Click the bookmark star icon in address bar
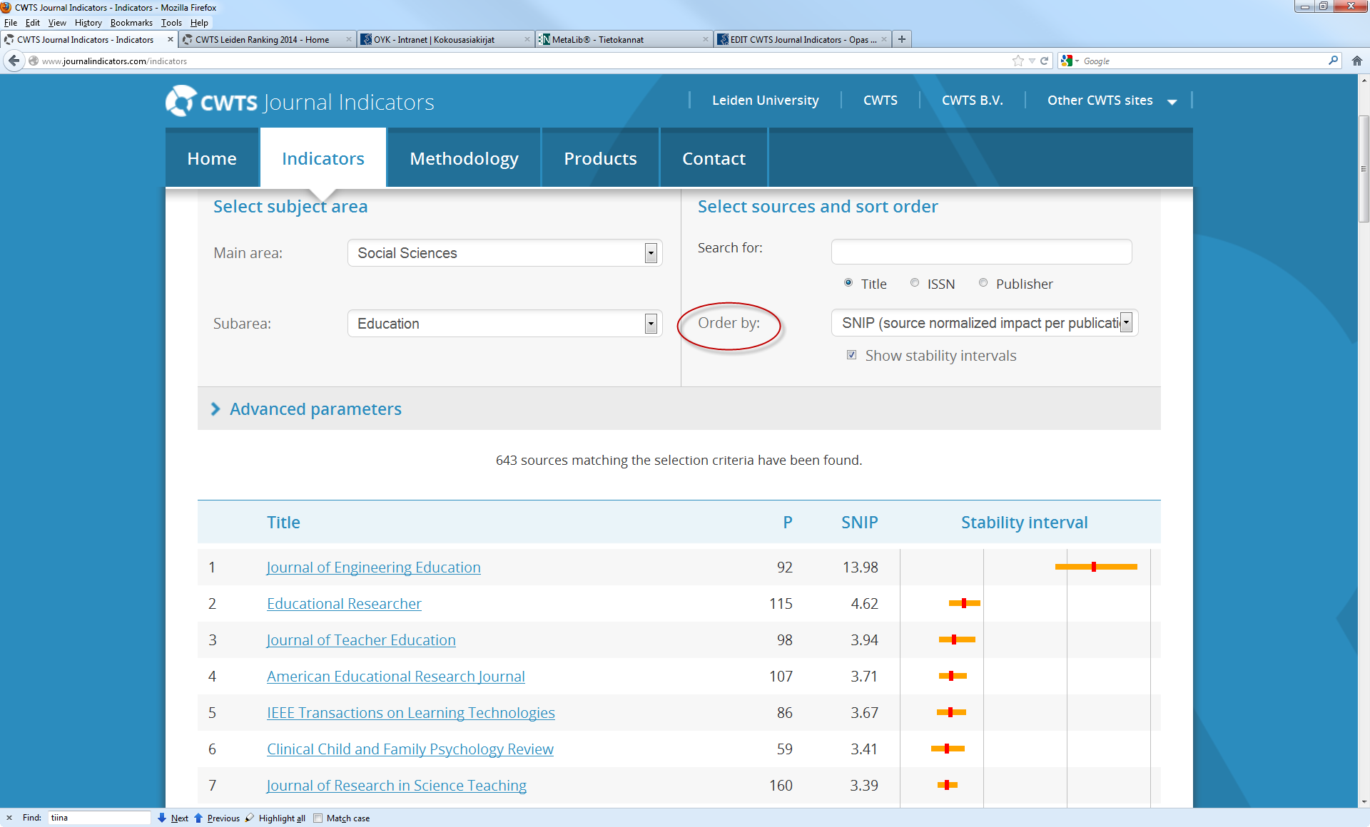1370x827 pixels. pos(1018,61)
